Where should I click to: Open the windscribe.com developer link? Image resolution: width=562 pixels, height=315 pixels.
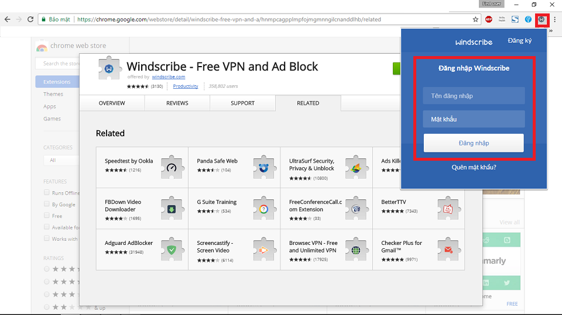point(169,77)
